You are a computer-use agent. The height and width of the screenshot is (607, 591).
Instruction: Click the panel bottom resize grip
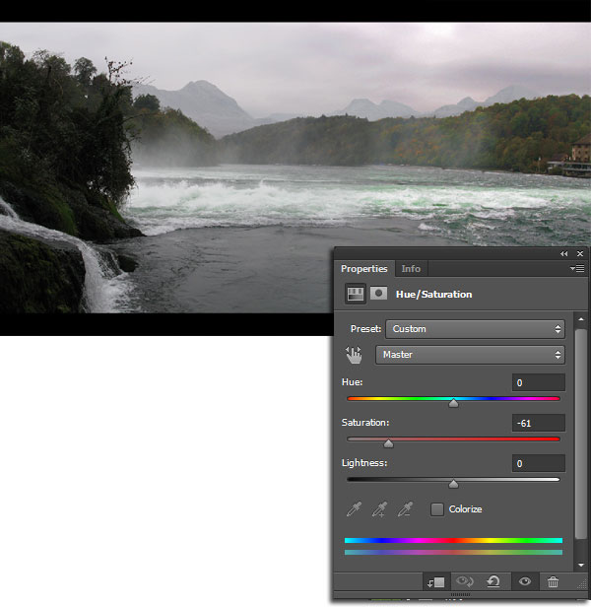point(461,594)
